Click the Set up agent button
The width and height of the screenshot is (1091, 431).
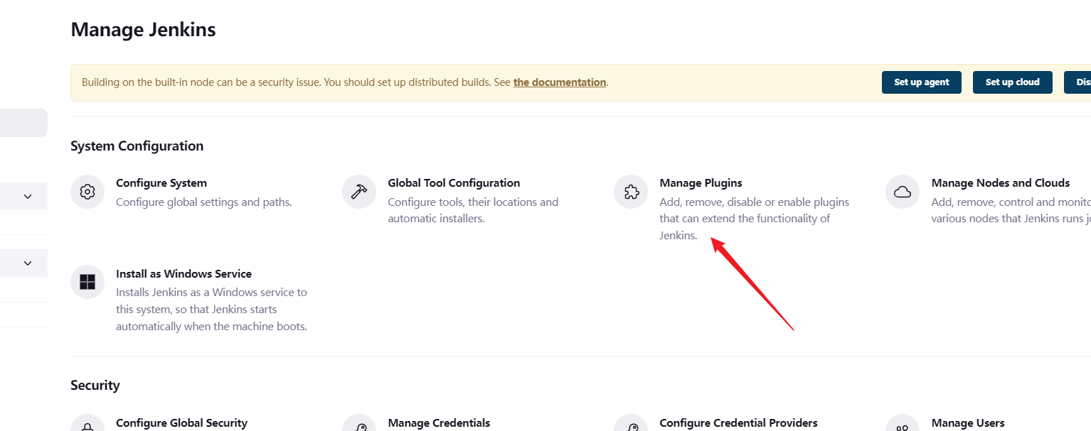[x=922, y=82]
